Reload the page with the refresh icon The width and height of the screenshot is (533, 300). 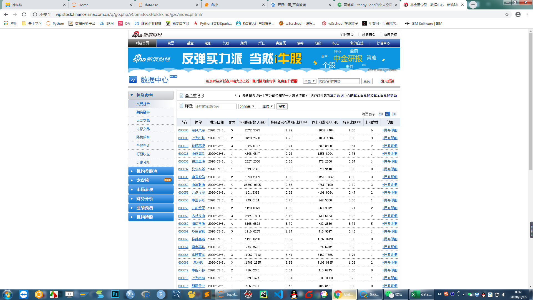tap(24, 14)
